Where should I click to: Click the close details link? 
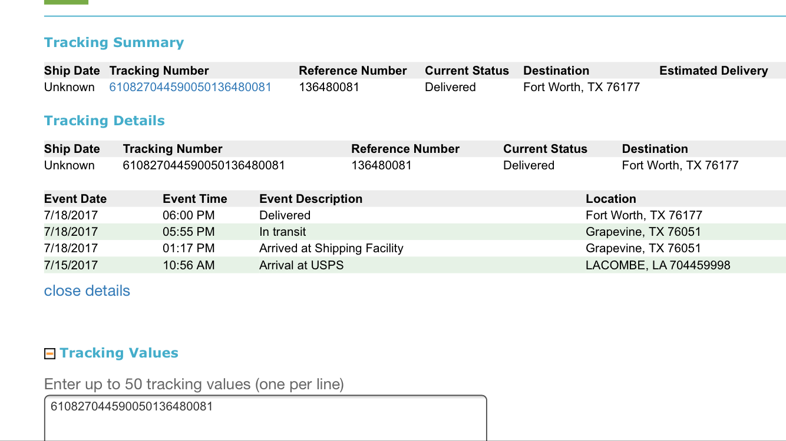pos(87,290)
